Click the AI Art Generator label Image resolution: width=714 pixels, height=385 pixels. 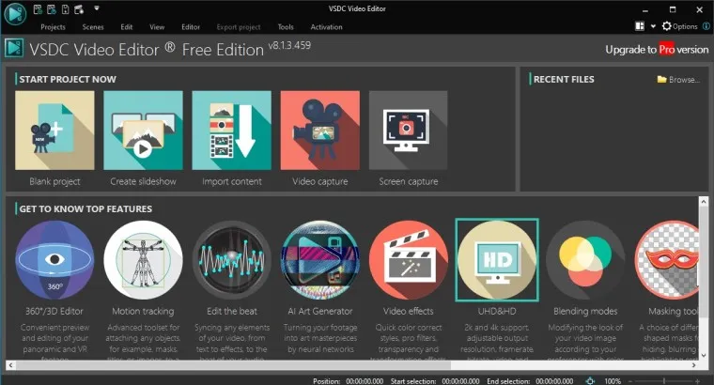point(320,311)
